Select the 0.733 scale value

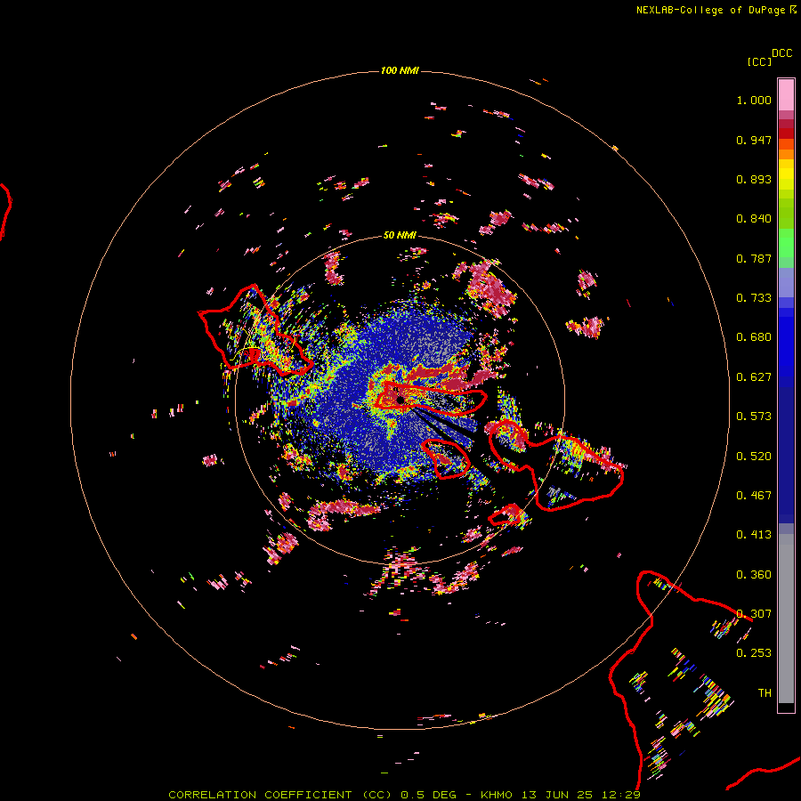coord(754,298)
